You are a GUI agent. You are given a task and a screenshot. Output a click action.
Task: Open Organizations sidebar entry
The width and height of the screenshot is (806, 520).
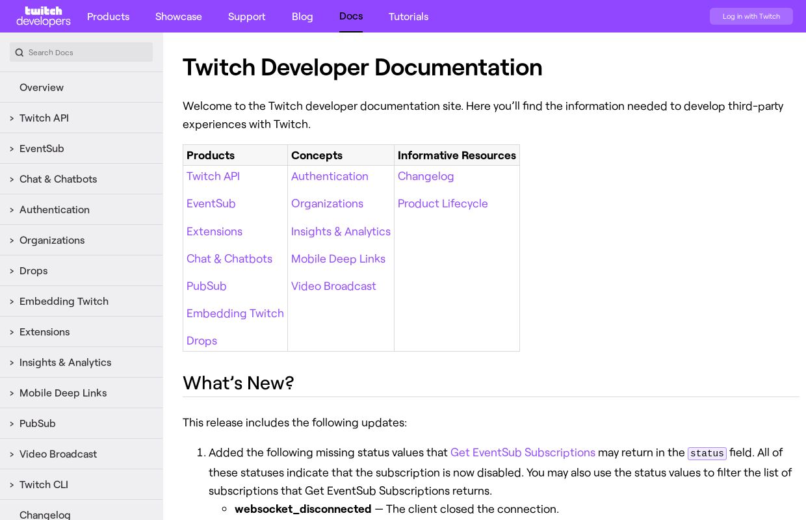(x=52, y=240)
